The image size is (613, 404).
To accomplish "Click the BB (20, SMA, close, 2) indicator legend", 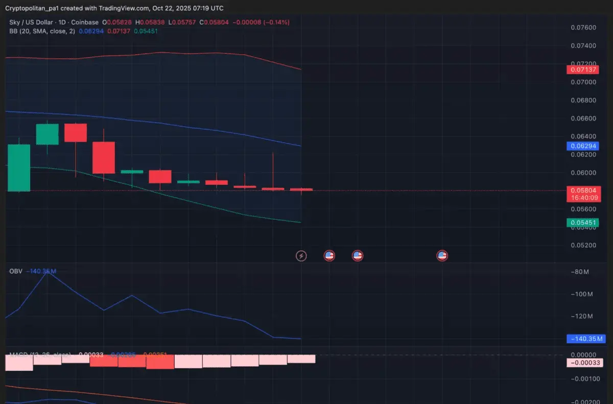I will 42,31.
